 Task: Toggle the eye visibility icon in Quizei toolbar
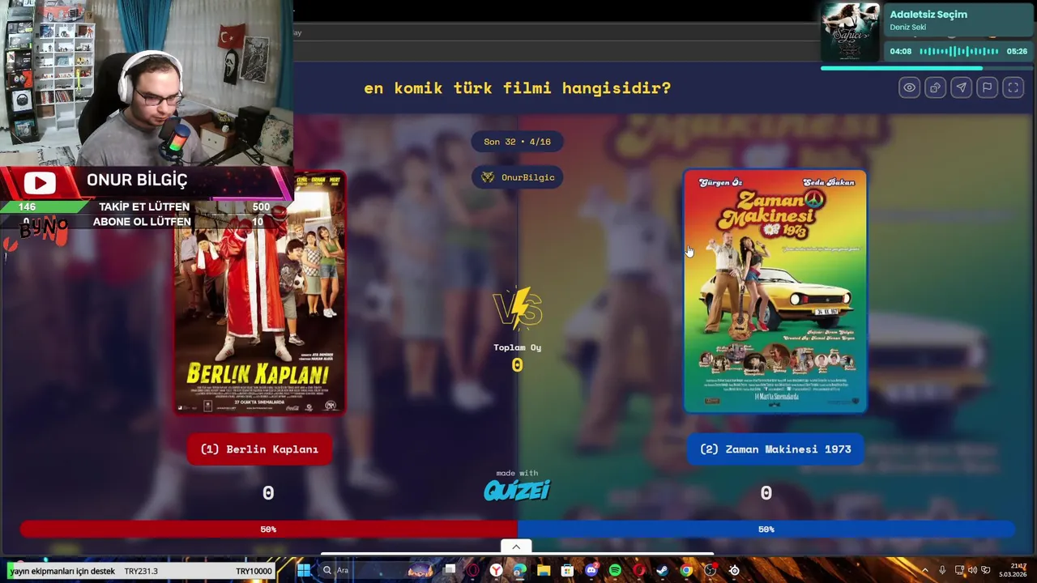909,87
